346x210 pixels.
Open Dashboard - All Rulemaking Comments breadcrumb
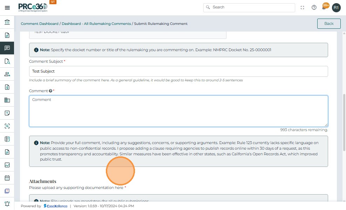point(96,23)
